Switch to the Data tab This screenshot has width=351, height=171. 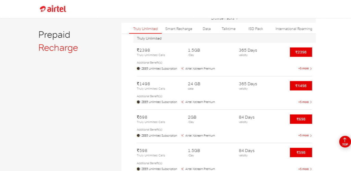207,29
